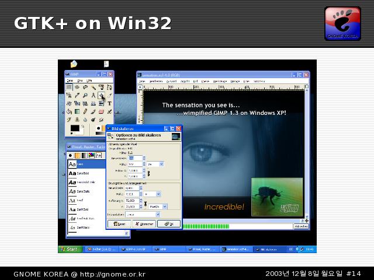This screenshot has width=374, height=280.
Task: Pick the Pencil tool
Action: 85,112
